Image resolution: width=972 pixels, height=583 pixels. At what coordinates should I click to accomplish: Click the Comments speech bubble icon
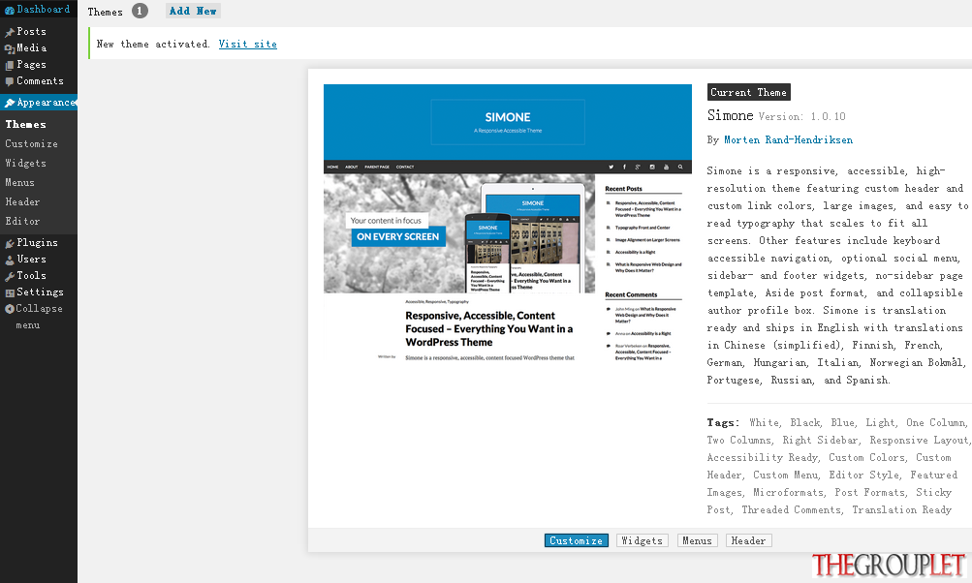pyautogui.click(x=10, y=81)
